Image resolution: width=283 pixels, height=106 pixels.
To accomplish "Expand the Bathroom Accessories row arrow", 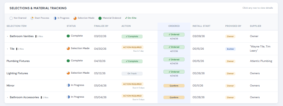I will pos(8,97).
